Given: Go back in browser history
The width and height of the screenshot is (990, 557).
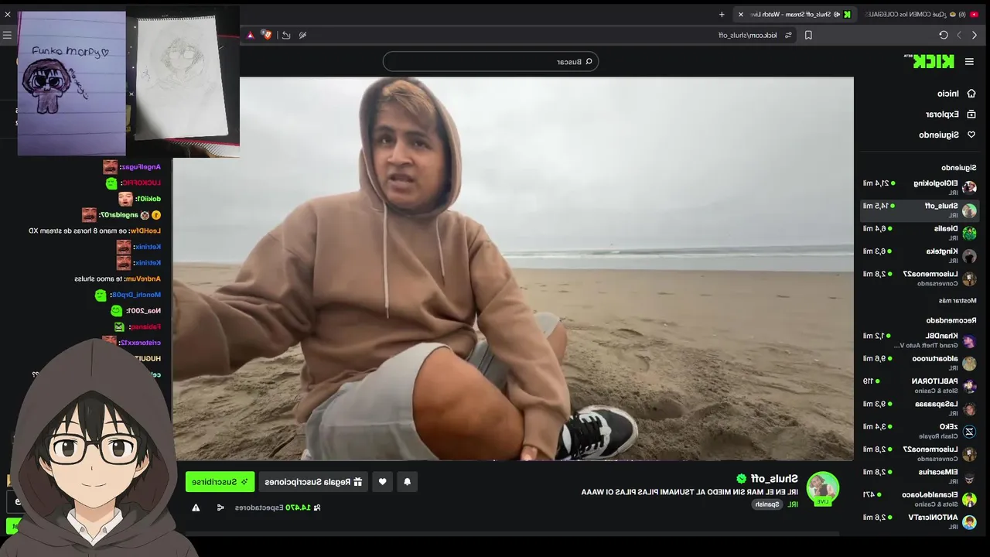Looking at the screenshot, I should 975,35.
